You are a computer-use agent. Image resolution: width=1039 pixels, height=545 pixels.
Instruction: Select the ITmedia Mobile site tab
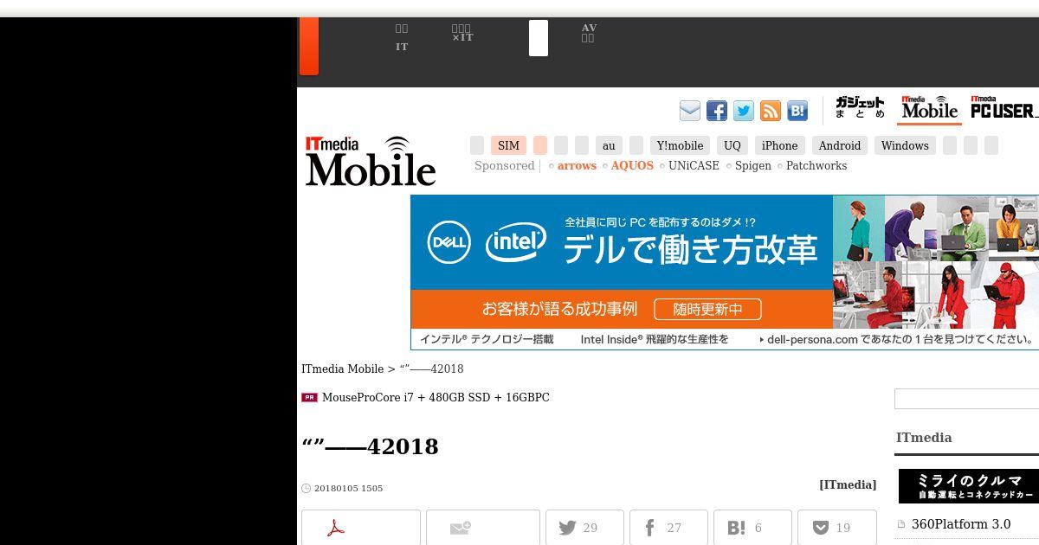tap(929, 108)
